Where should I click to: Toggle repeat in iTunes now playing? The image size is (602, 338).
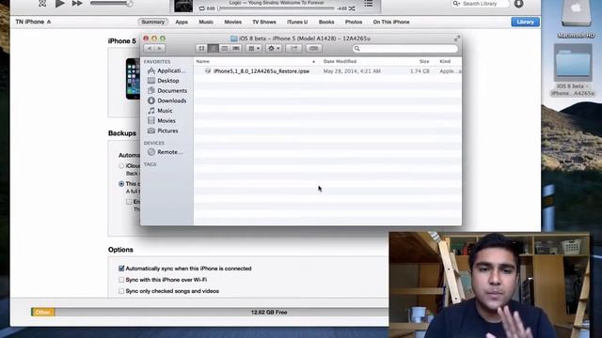point(201,8)
